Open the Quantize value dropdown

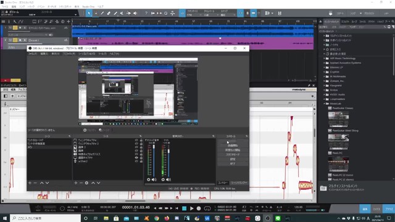194,15
